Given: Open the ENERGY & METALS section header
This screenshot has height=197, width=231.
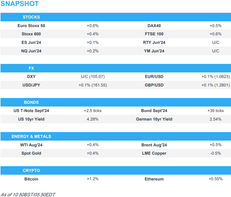Looking at the screenshot, I should (x=31, y=136).
